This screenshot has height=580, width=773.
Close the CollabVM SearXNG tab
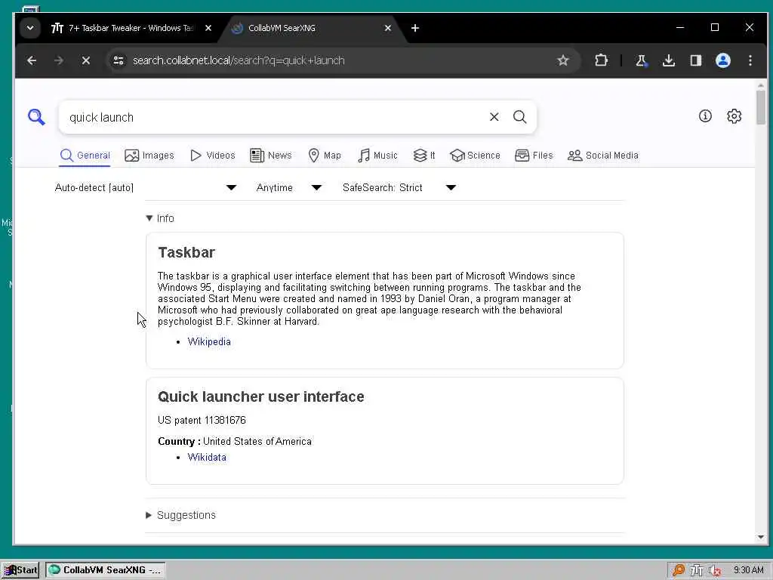(388, 28)
